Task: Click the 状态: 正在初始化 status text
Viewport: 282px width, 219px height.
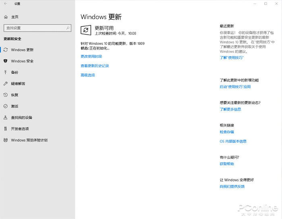Action: click(x=95, y=48)
